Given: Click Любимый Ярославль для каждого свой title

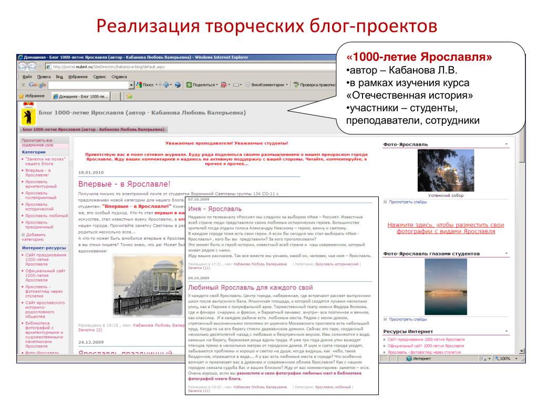Looking at the screenshot, I should 251,287.
